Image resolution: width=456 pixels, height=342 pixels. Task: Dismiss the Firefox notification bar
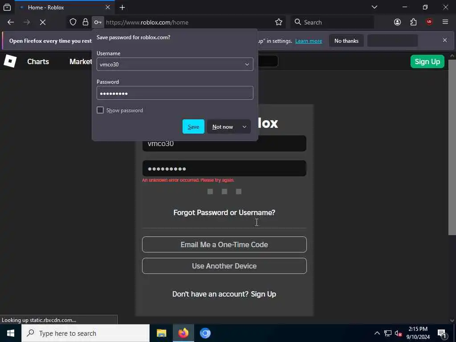coord(445,40)
